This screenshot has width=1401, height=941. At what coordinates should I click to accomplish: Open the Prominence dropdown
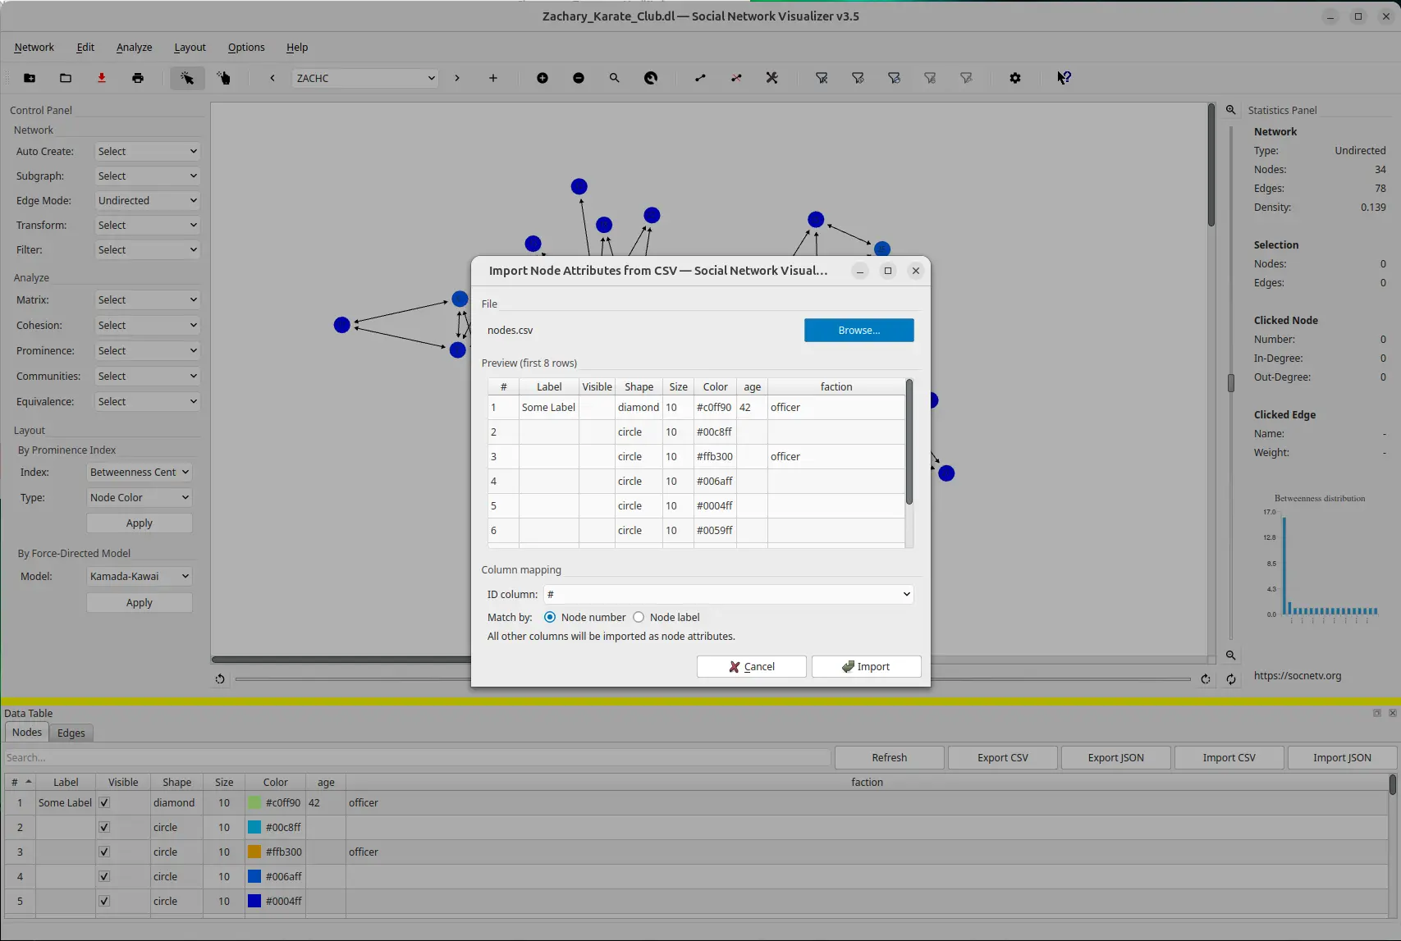[x=147, y=350]
